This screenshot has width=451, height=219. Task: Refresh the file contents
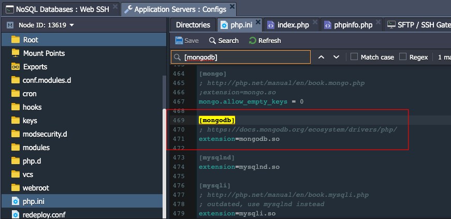click(265, 40)
